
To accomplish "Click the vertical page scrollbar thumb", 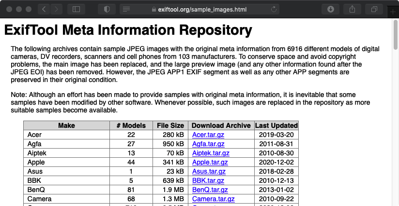I will tap(396, 35).
